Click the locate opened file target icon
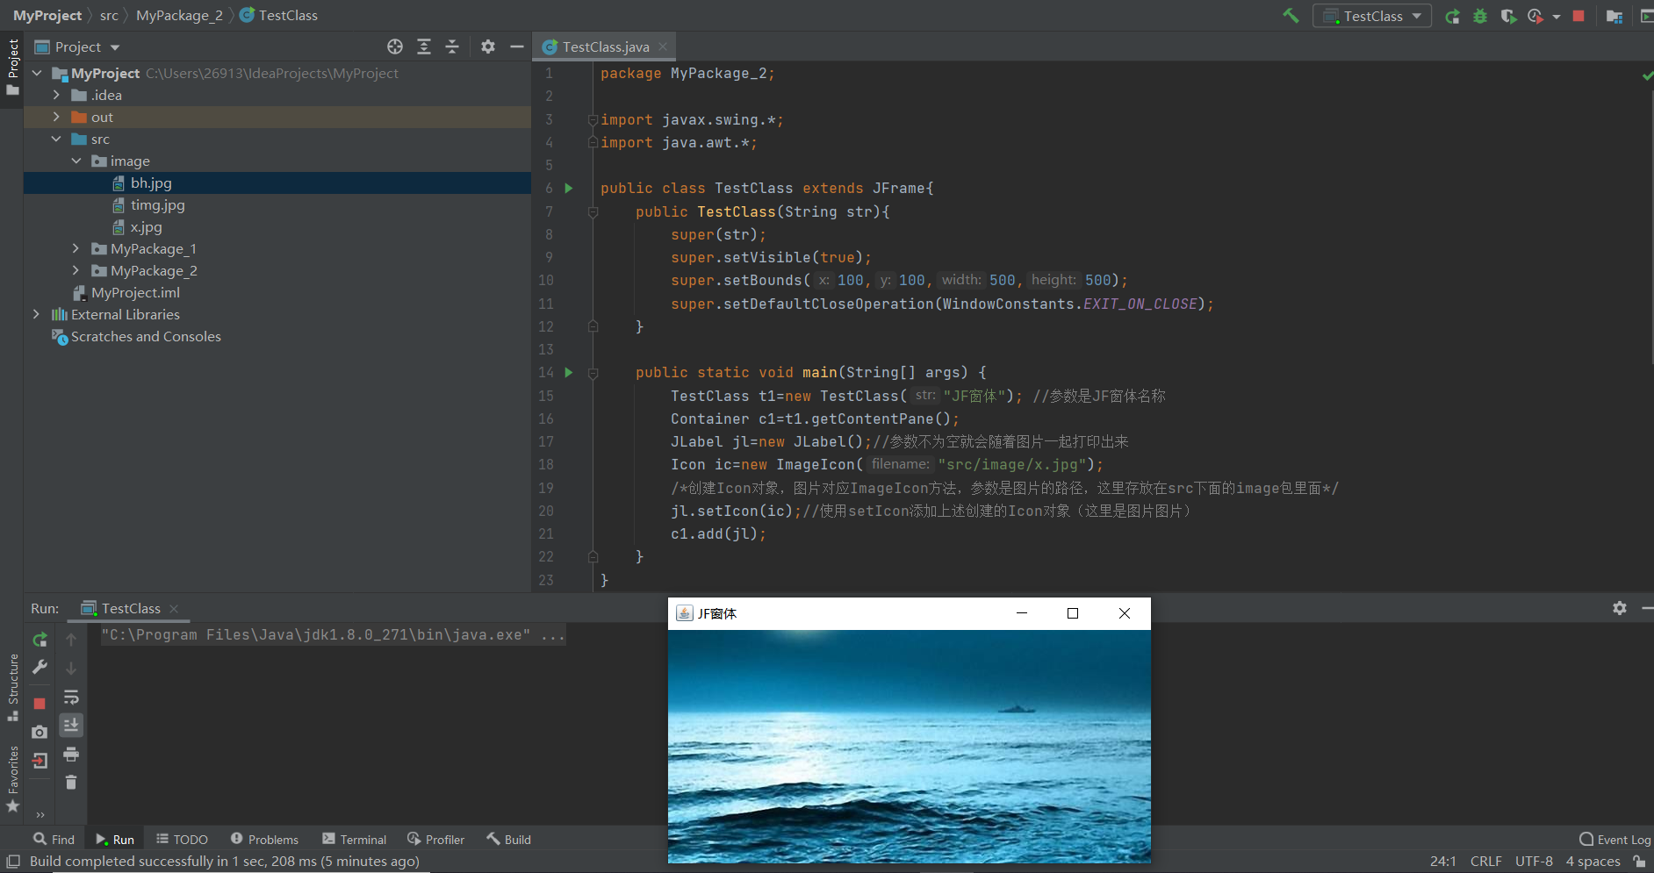Viewport: 1654px width, 873px height. pos(395,47)
